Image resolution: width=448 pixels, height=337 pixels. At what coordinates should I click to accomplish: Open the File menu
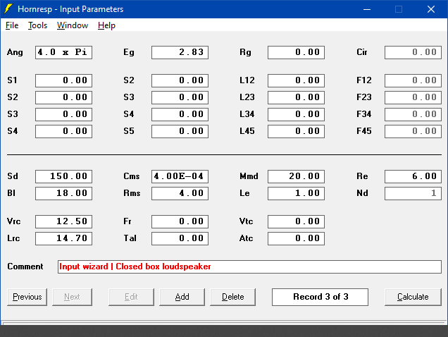click(x=12, y=25)
